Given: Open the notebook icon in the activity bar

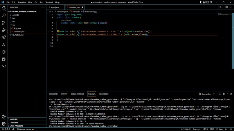Looking at the screenshot, I should 4,59.
